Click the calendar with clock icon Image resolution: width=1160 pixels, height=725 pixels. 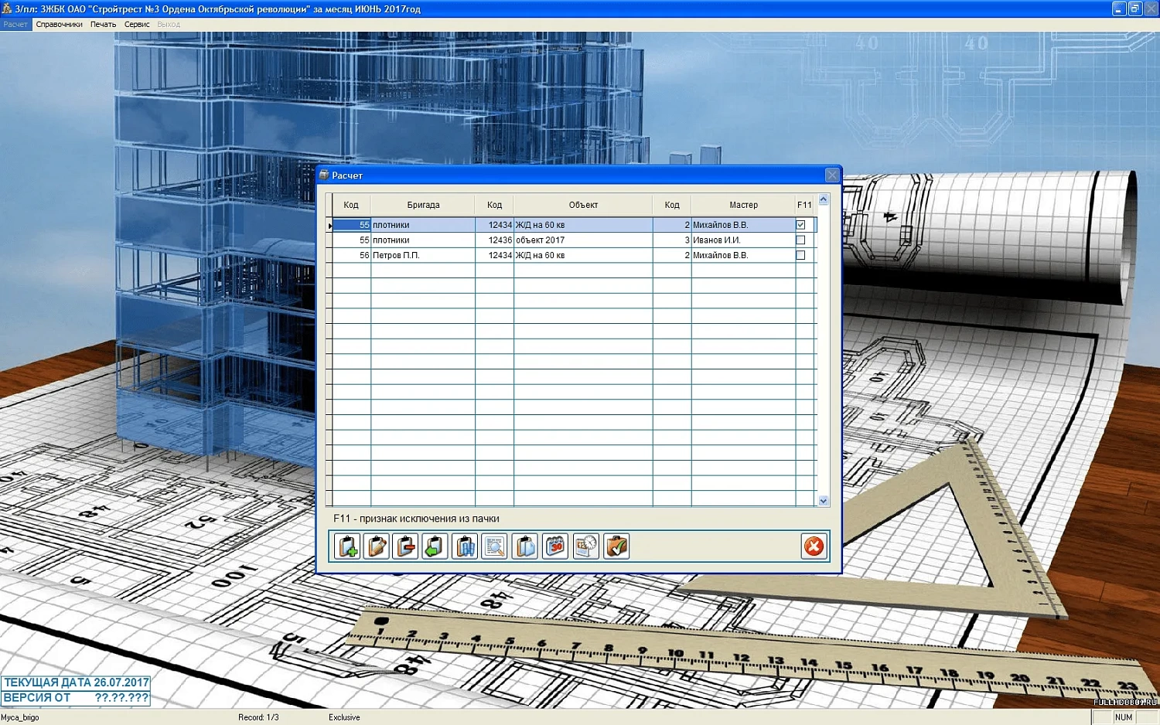tap(586, 546)
